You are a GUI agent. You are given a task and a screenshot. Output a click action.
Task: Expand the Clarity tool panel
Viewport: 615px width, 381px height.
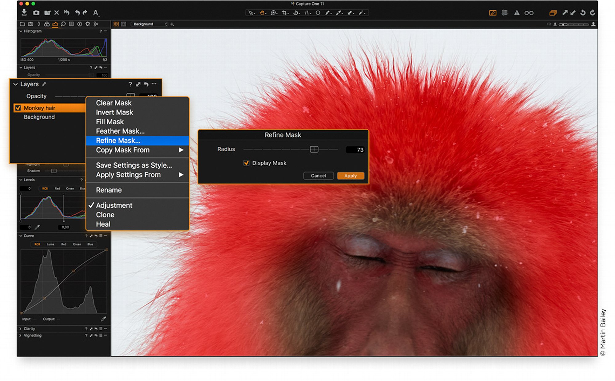21,329
